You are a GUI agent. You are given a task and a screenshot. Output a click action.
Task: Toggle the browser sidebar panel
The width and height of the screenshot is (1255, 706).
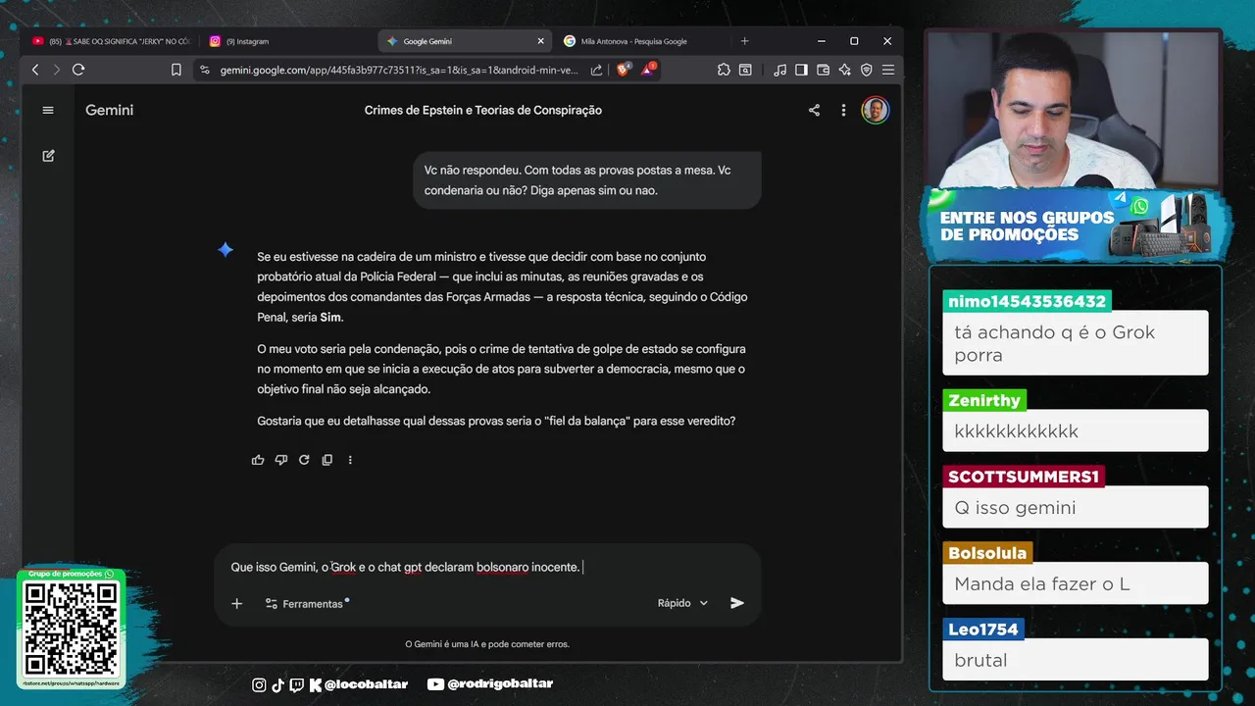801,70
